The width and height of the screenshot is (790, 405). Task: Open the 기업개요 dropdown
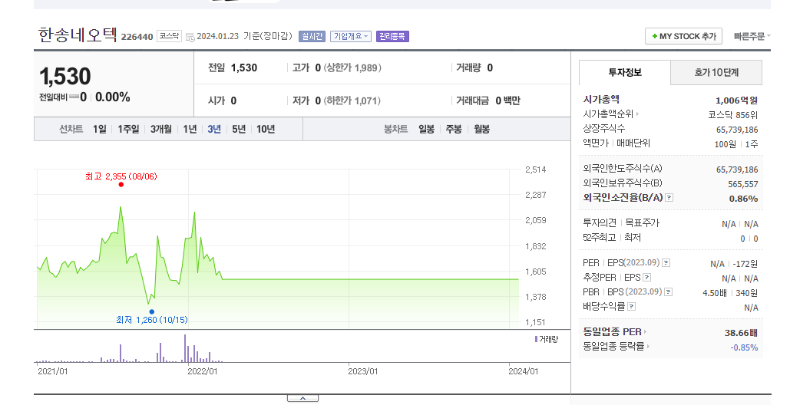[351, 36]
